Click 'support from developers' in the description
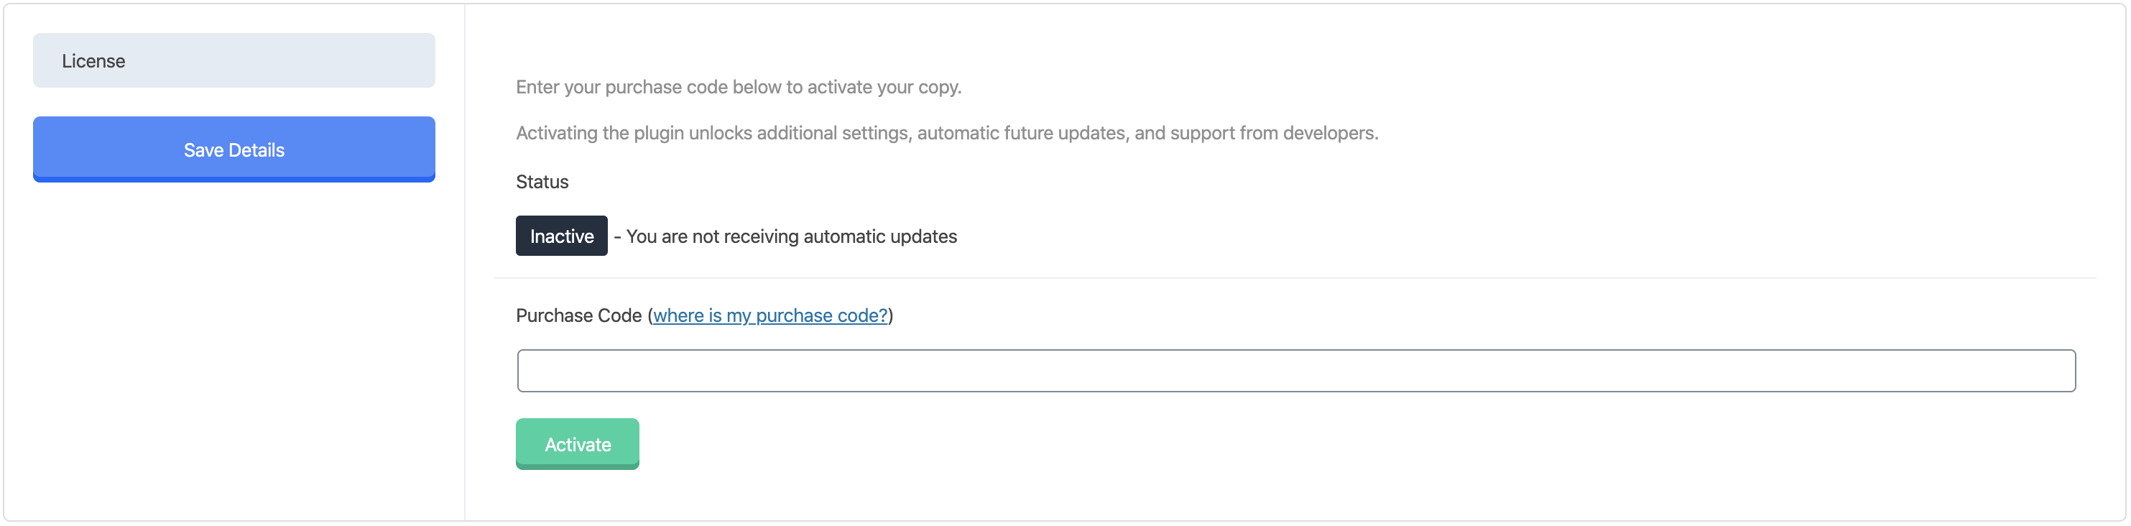The width and height of the screenshot is (2131, 526). pos(1274,133)
